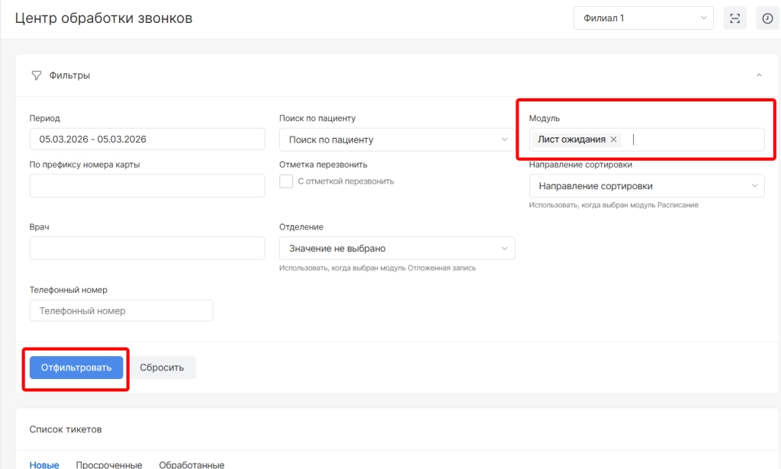Switch to the Просроченные tab
781x469 pixels.
click(x=109, y=464)
